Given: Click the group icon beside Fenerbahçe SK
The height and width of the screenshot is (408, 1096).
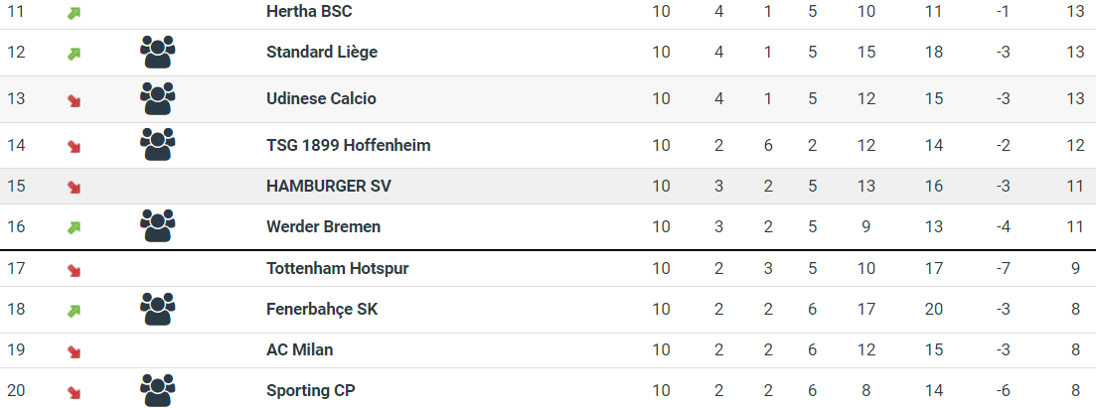Looking at the screenshot, I should coord(158,309).
